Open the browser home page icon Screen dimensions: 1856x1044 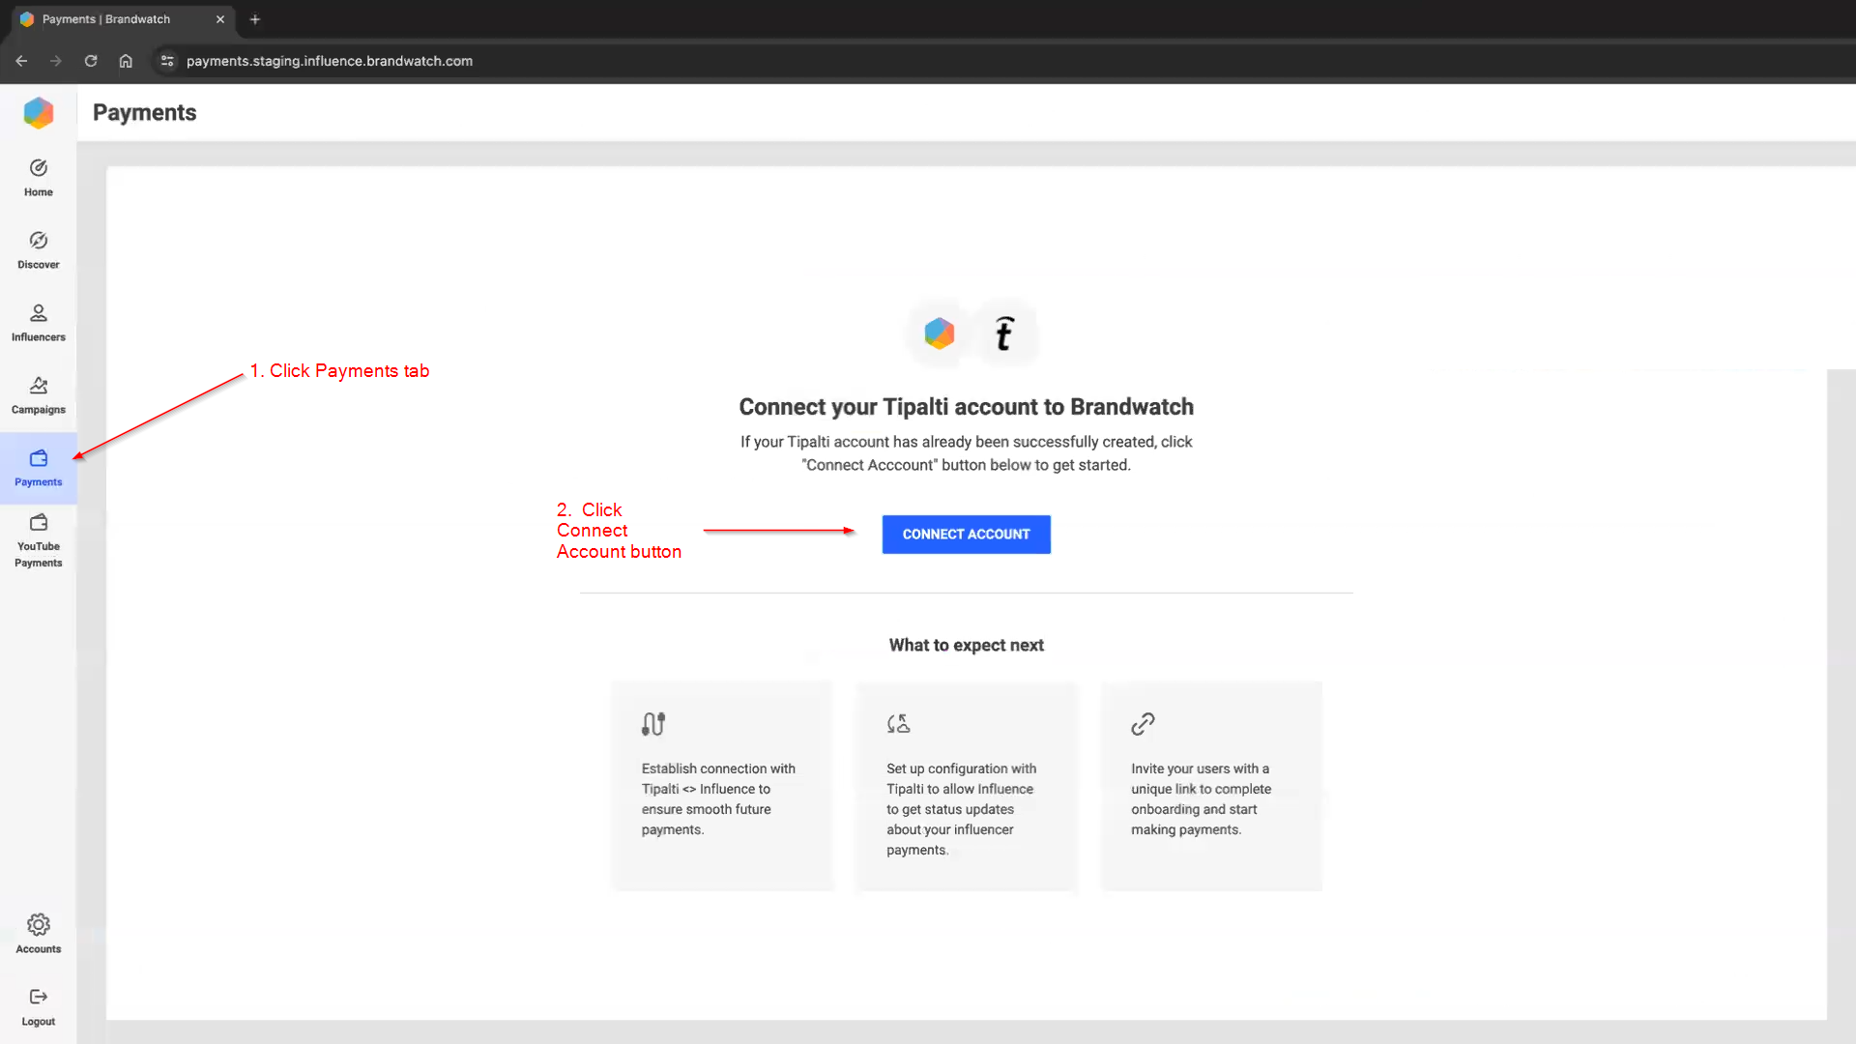pyautogui.click(x=126, y=61)
